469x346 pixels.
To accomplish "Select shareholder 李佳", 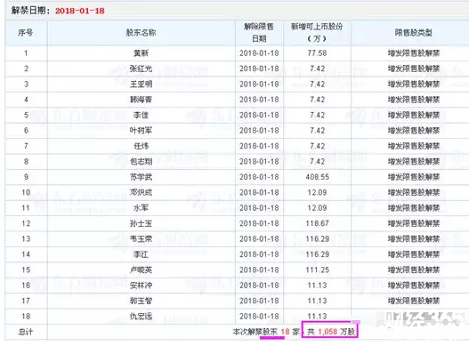I will [x=141, y=115].
